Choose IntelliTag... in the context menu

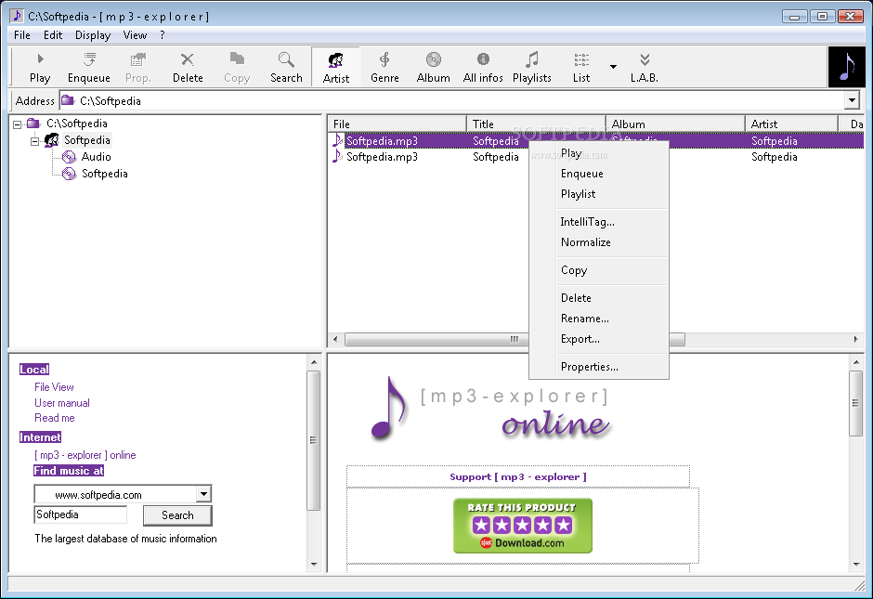(x=599, y=222)
